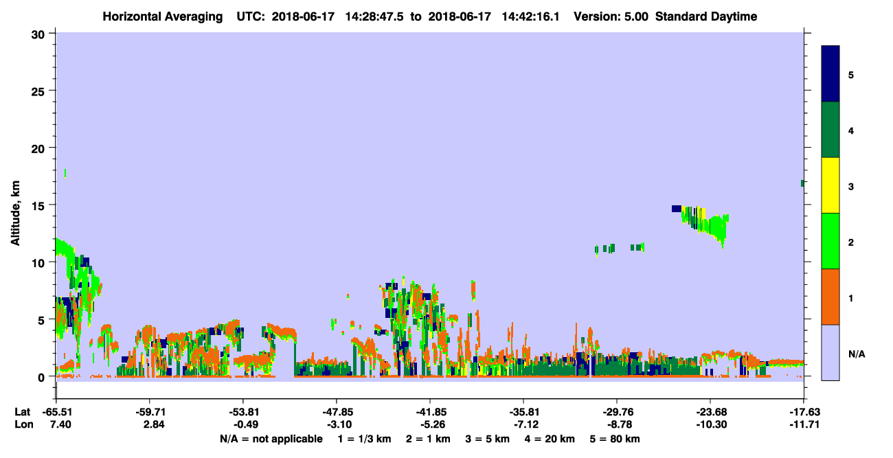Click longitude value -10.30

pyautogui.click(x=710, y=425)
